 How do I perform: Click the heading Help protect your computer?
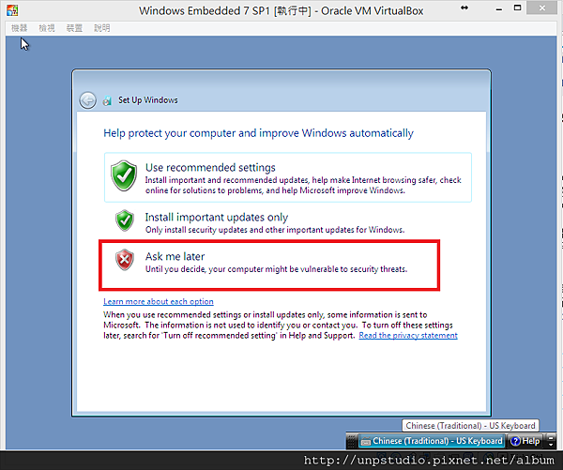pyautogui.click(x=259, y=133)
